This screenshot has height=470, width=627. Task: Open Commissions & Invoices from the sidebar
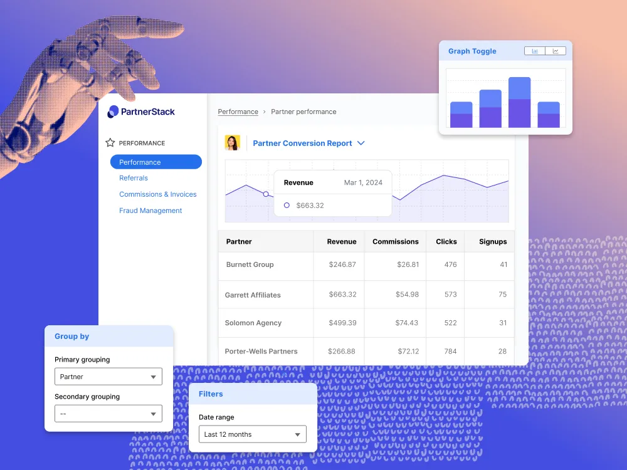(x=157, y=194)
